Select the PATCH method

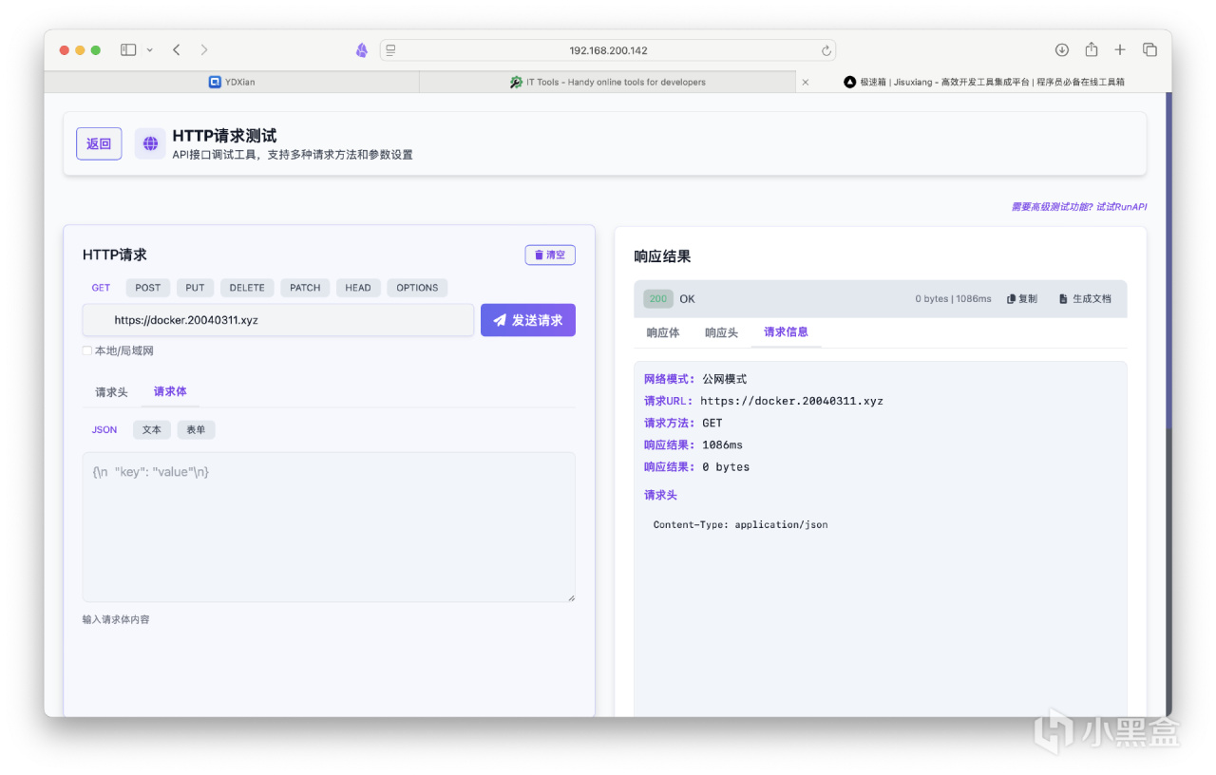[305, 288]
